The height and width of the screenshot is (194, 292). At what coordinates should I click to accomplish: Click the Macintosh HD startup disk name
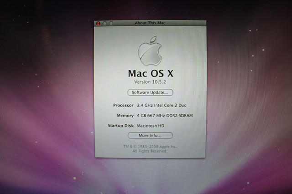click(151, 126)
